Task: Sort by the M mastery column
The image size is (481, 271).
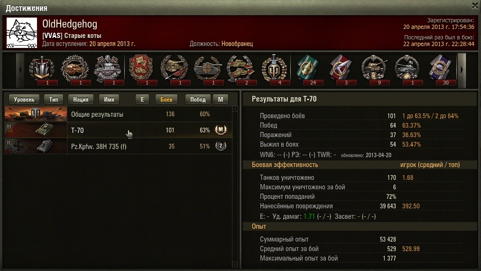Action: (221, 100)
